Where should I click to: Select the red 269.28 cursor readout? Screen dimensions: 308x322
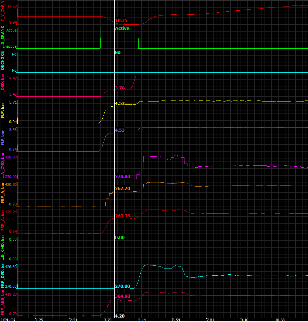point(123,216)
